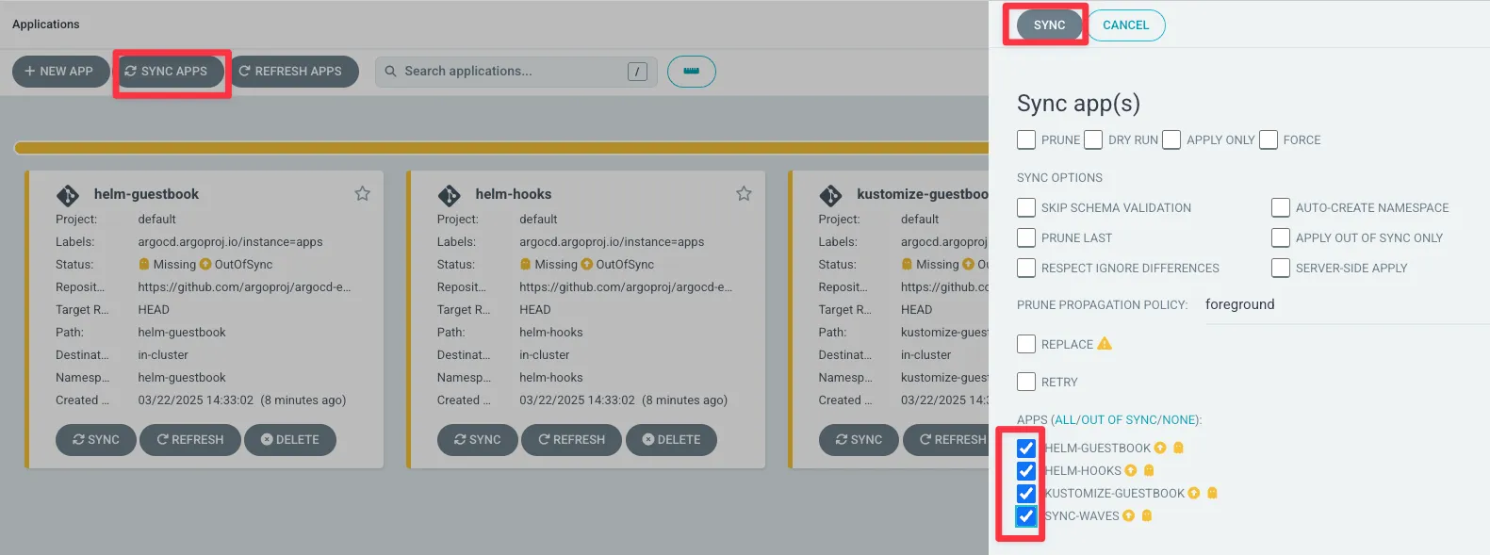The image size is (1490, 555).
Task: Select ALL apps link
Action: (1064, 420)
